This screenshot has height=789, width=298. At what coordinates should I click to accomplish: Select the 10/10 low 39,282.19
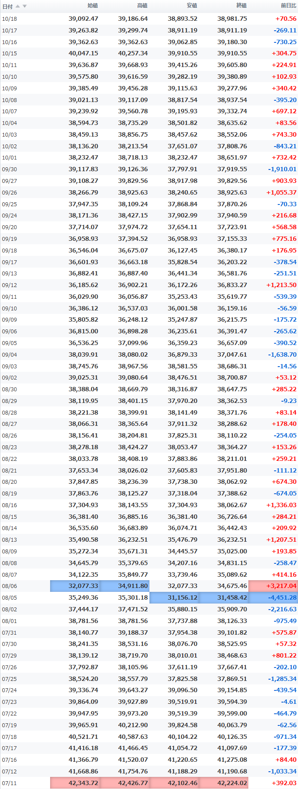[183, 77]
